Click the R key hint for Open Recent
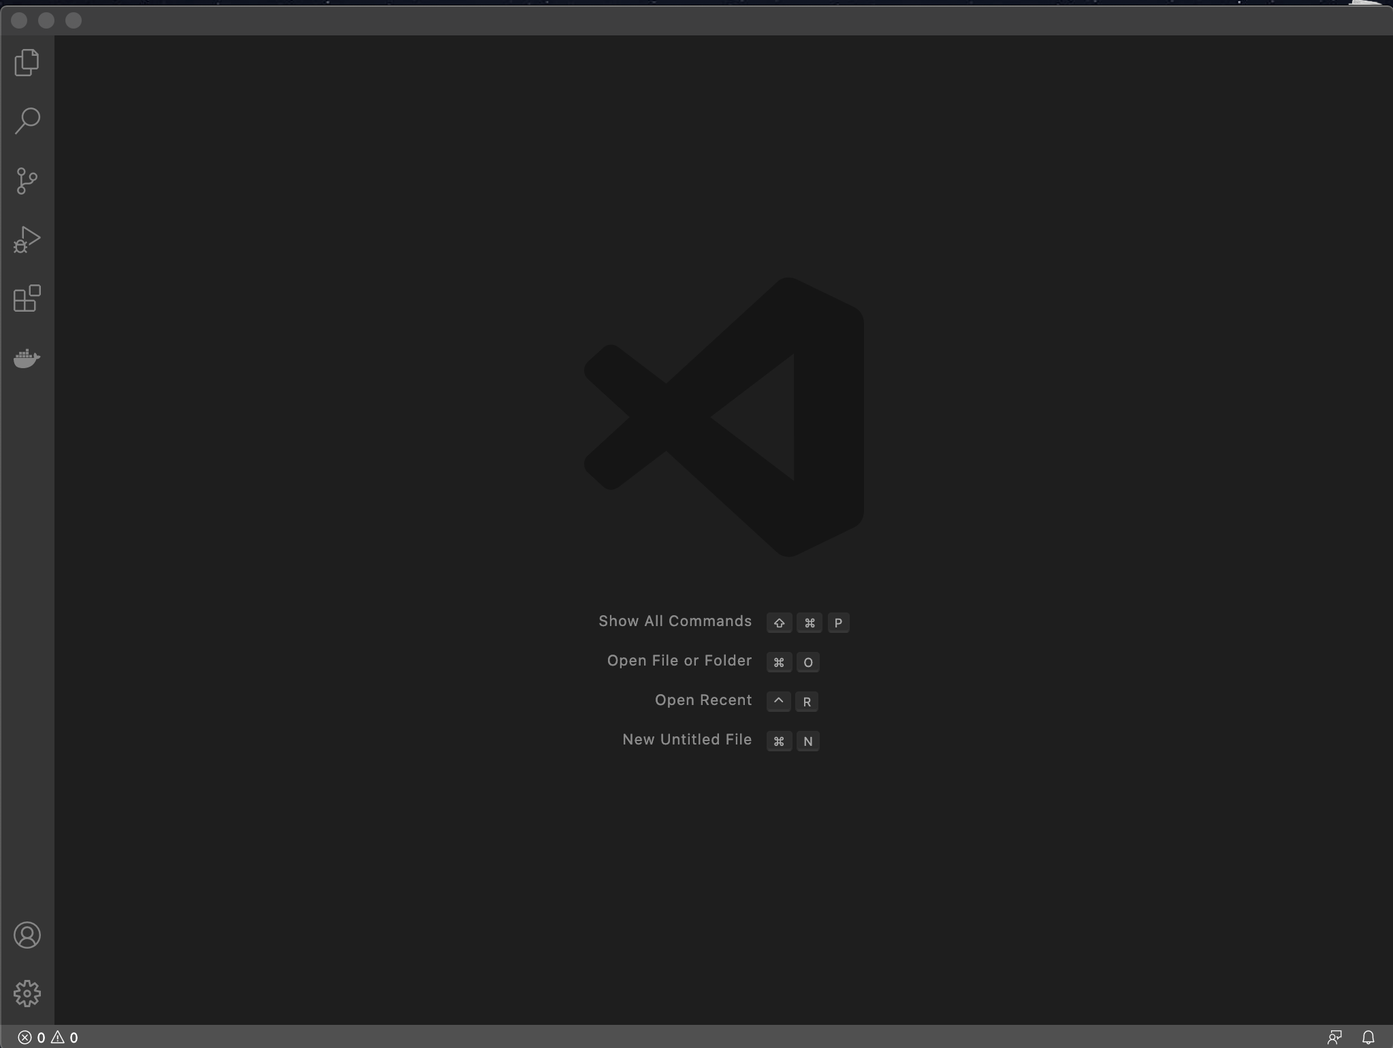The height and width of the screenshot is (1048, 1393). [807, 702]
